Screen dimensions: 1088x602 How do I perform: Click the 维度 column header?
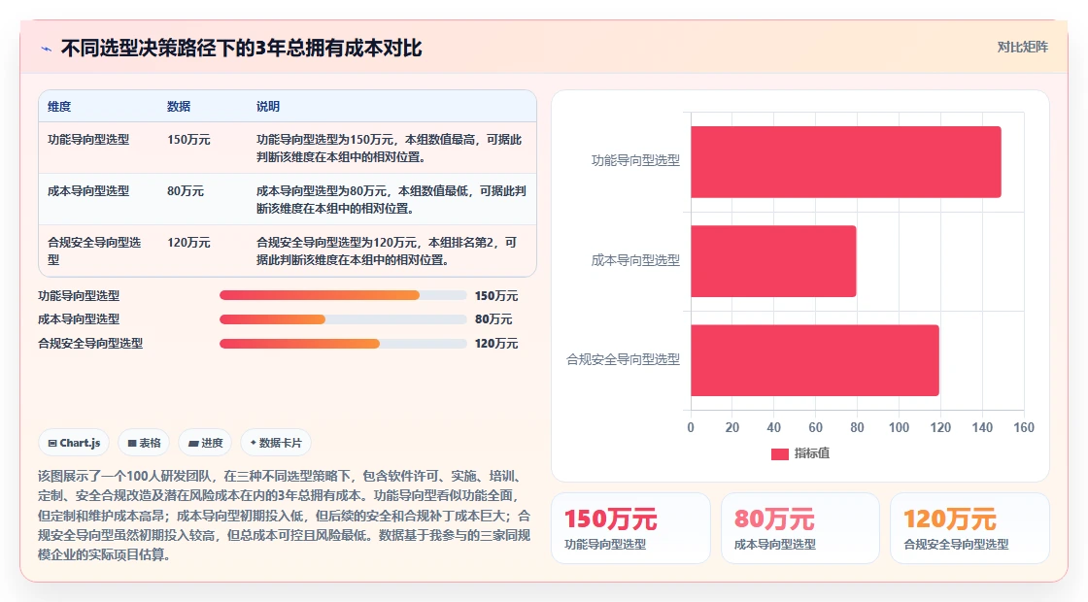[x=59, y=106]
